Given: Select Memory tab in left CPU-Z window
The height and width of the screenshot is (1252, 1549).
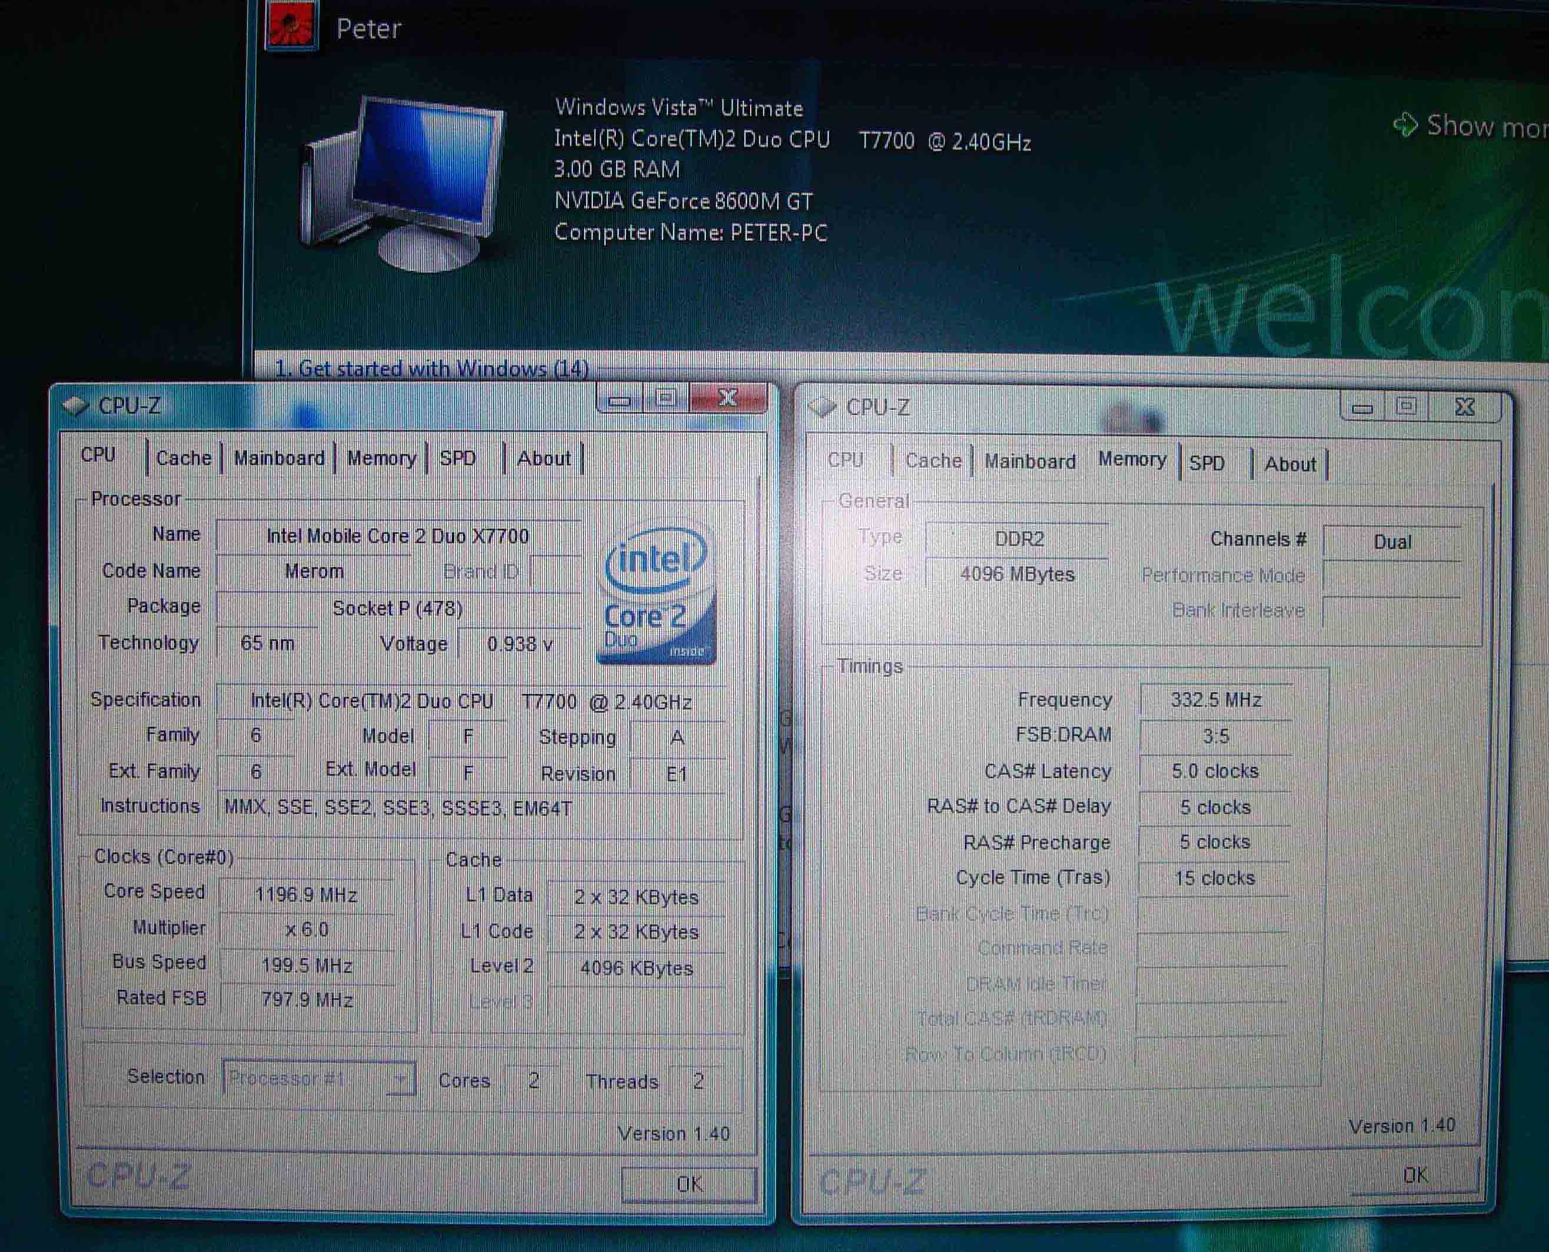Looking at the screenshot, I should coord(381,458).
